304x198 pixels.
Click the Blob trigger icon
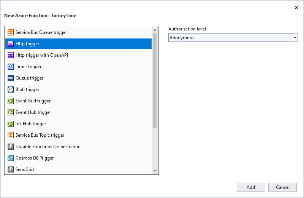pos(11,89)
